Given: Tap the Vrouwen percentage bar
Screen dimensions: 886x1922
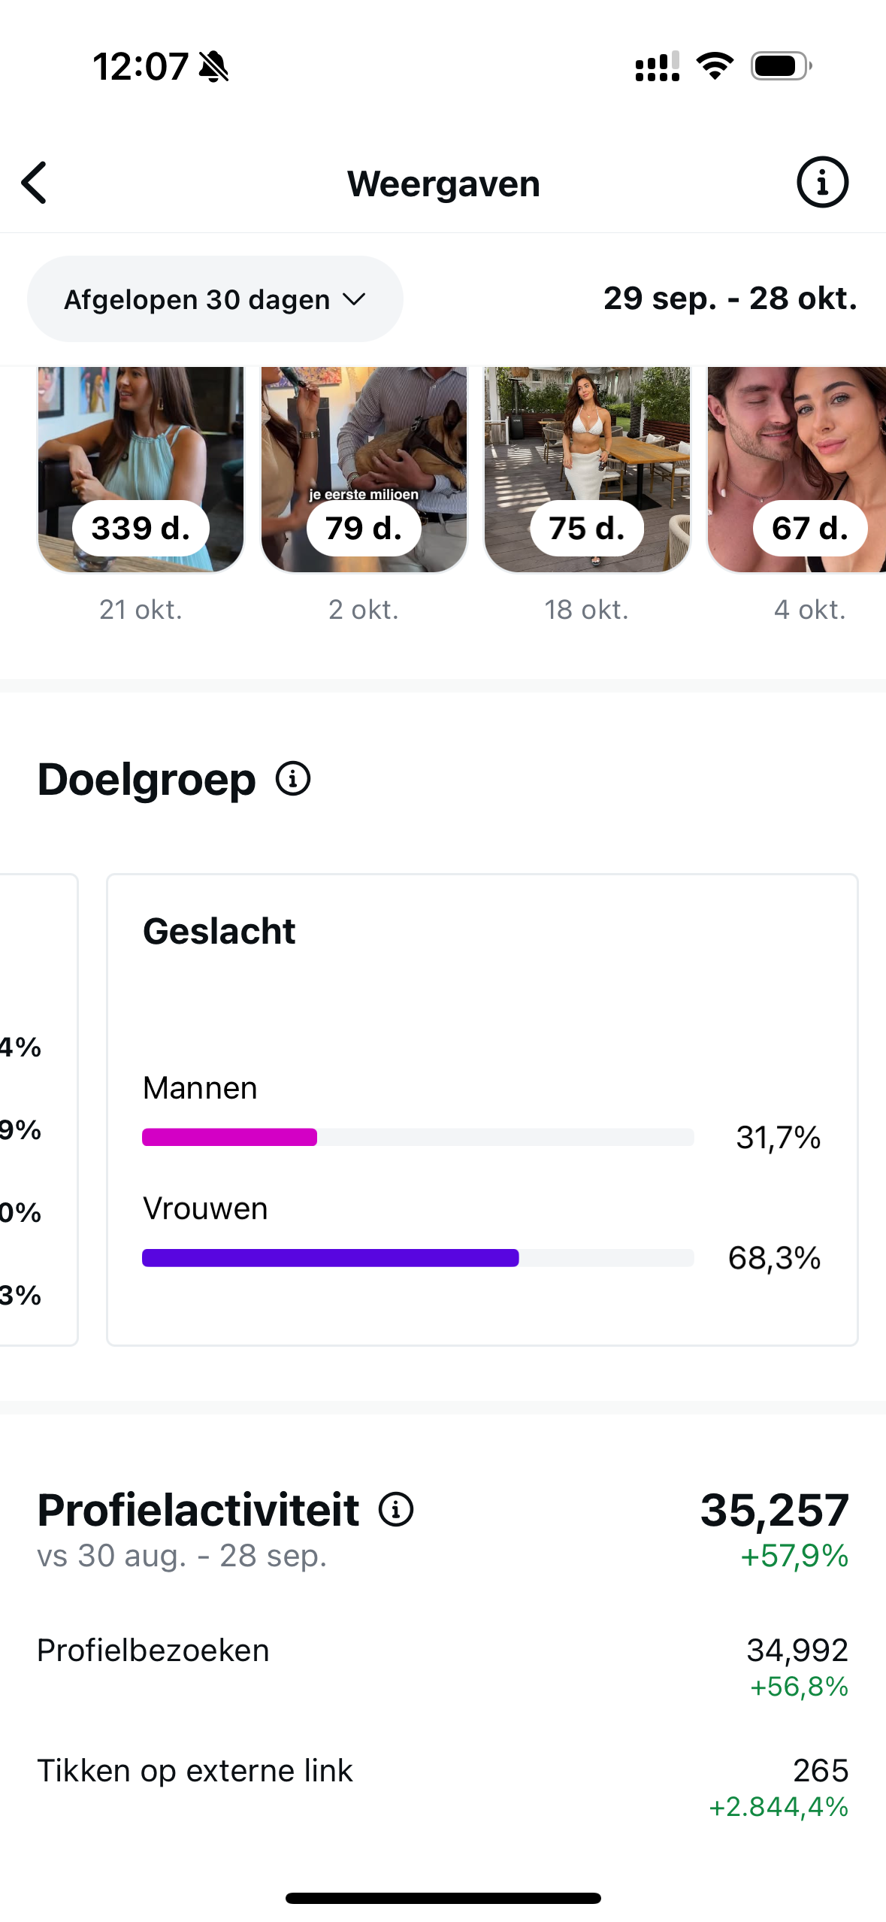Looking at the screenshot, I should pos(418,1257).
